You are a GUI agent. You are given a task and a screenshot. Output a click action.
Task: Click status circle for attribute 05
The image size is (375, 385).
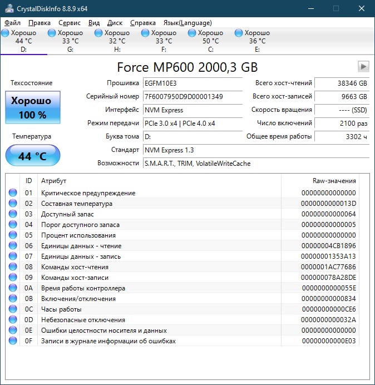pos(13,235)
